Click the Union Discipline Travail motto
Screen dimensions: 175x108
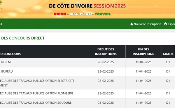(x=82, y=14)
